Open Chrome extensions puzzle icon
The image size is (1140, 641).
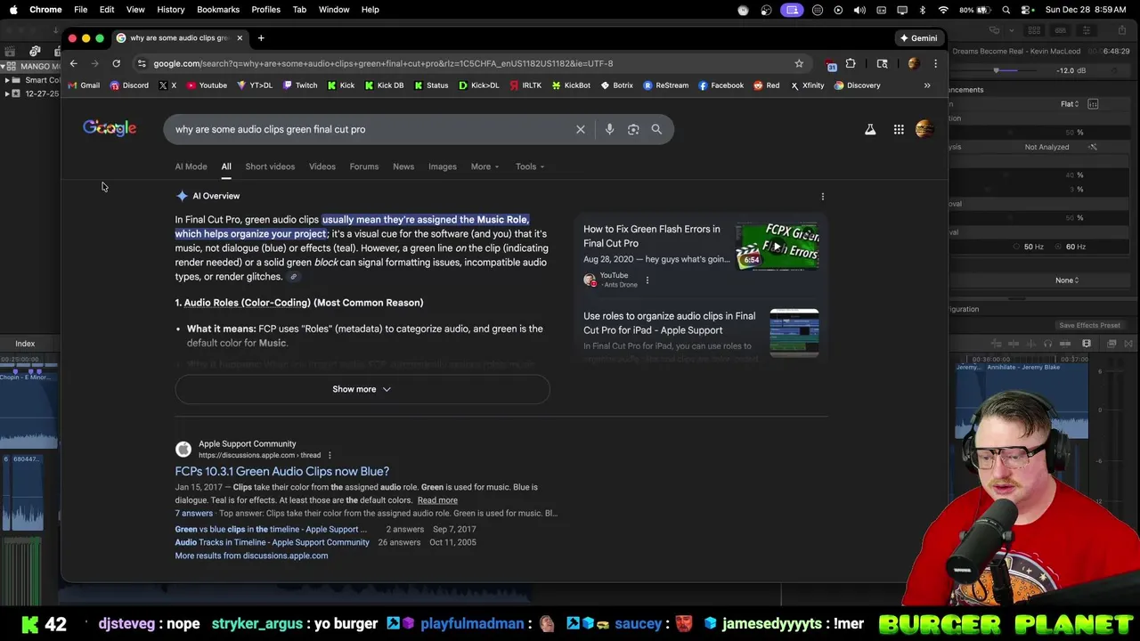[851, 63]
